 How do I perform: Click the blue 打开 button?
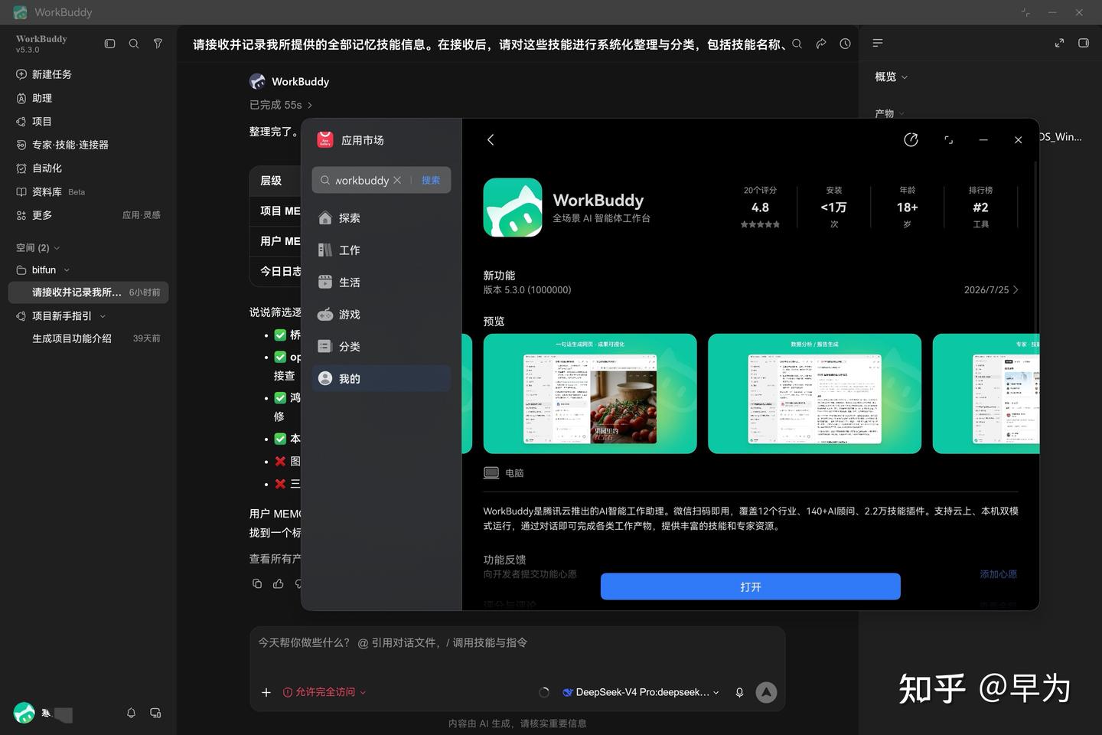tap(750, 586)
